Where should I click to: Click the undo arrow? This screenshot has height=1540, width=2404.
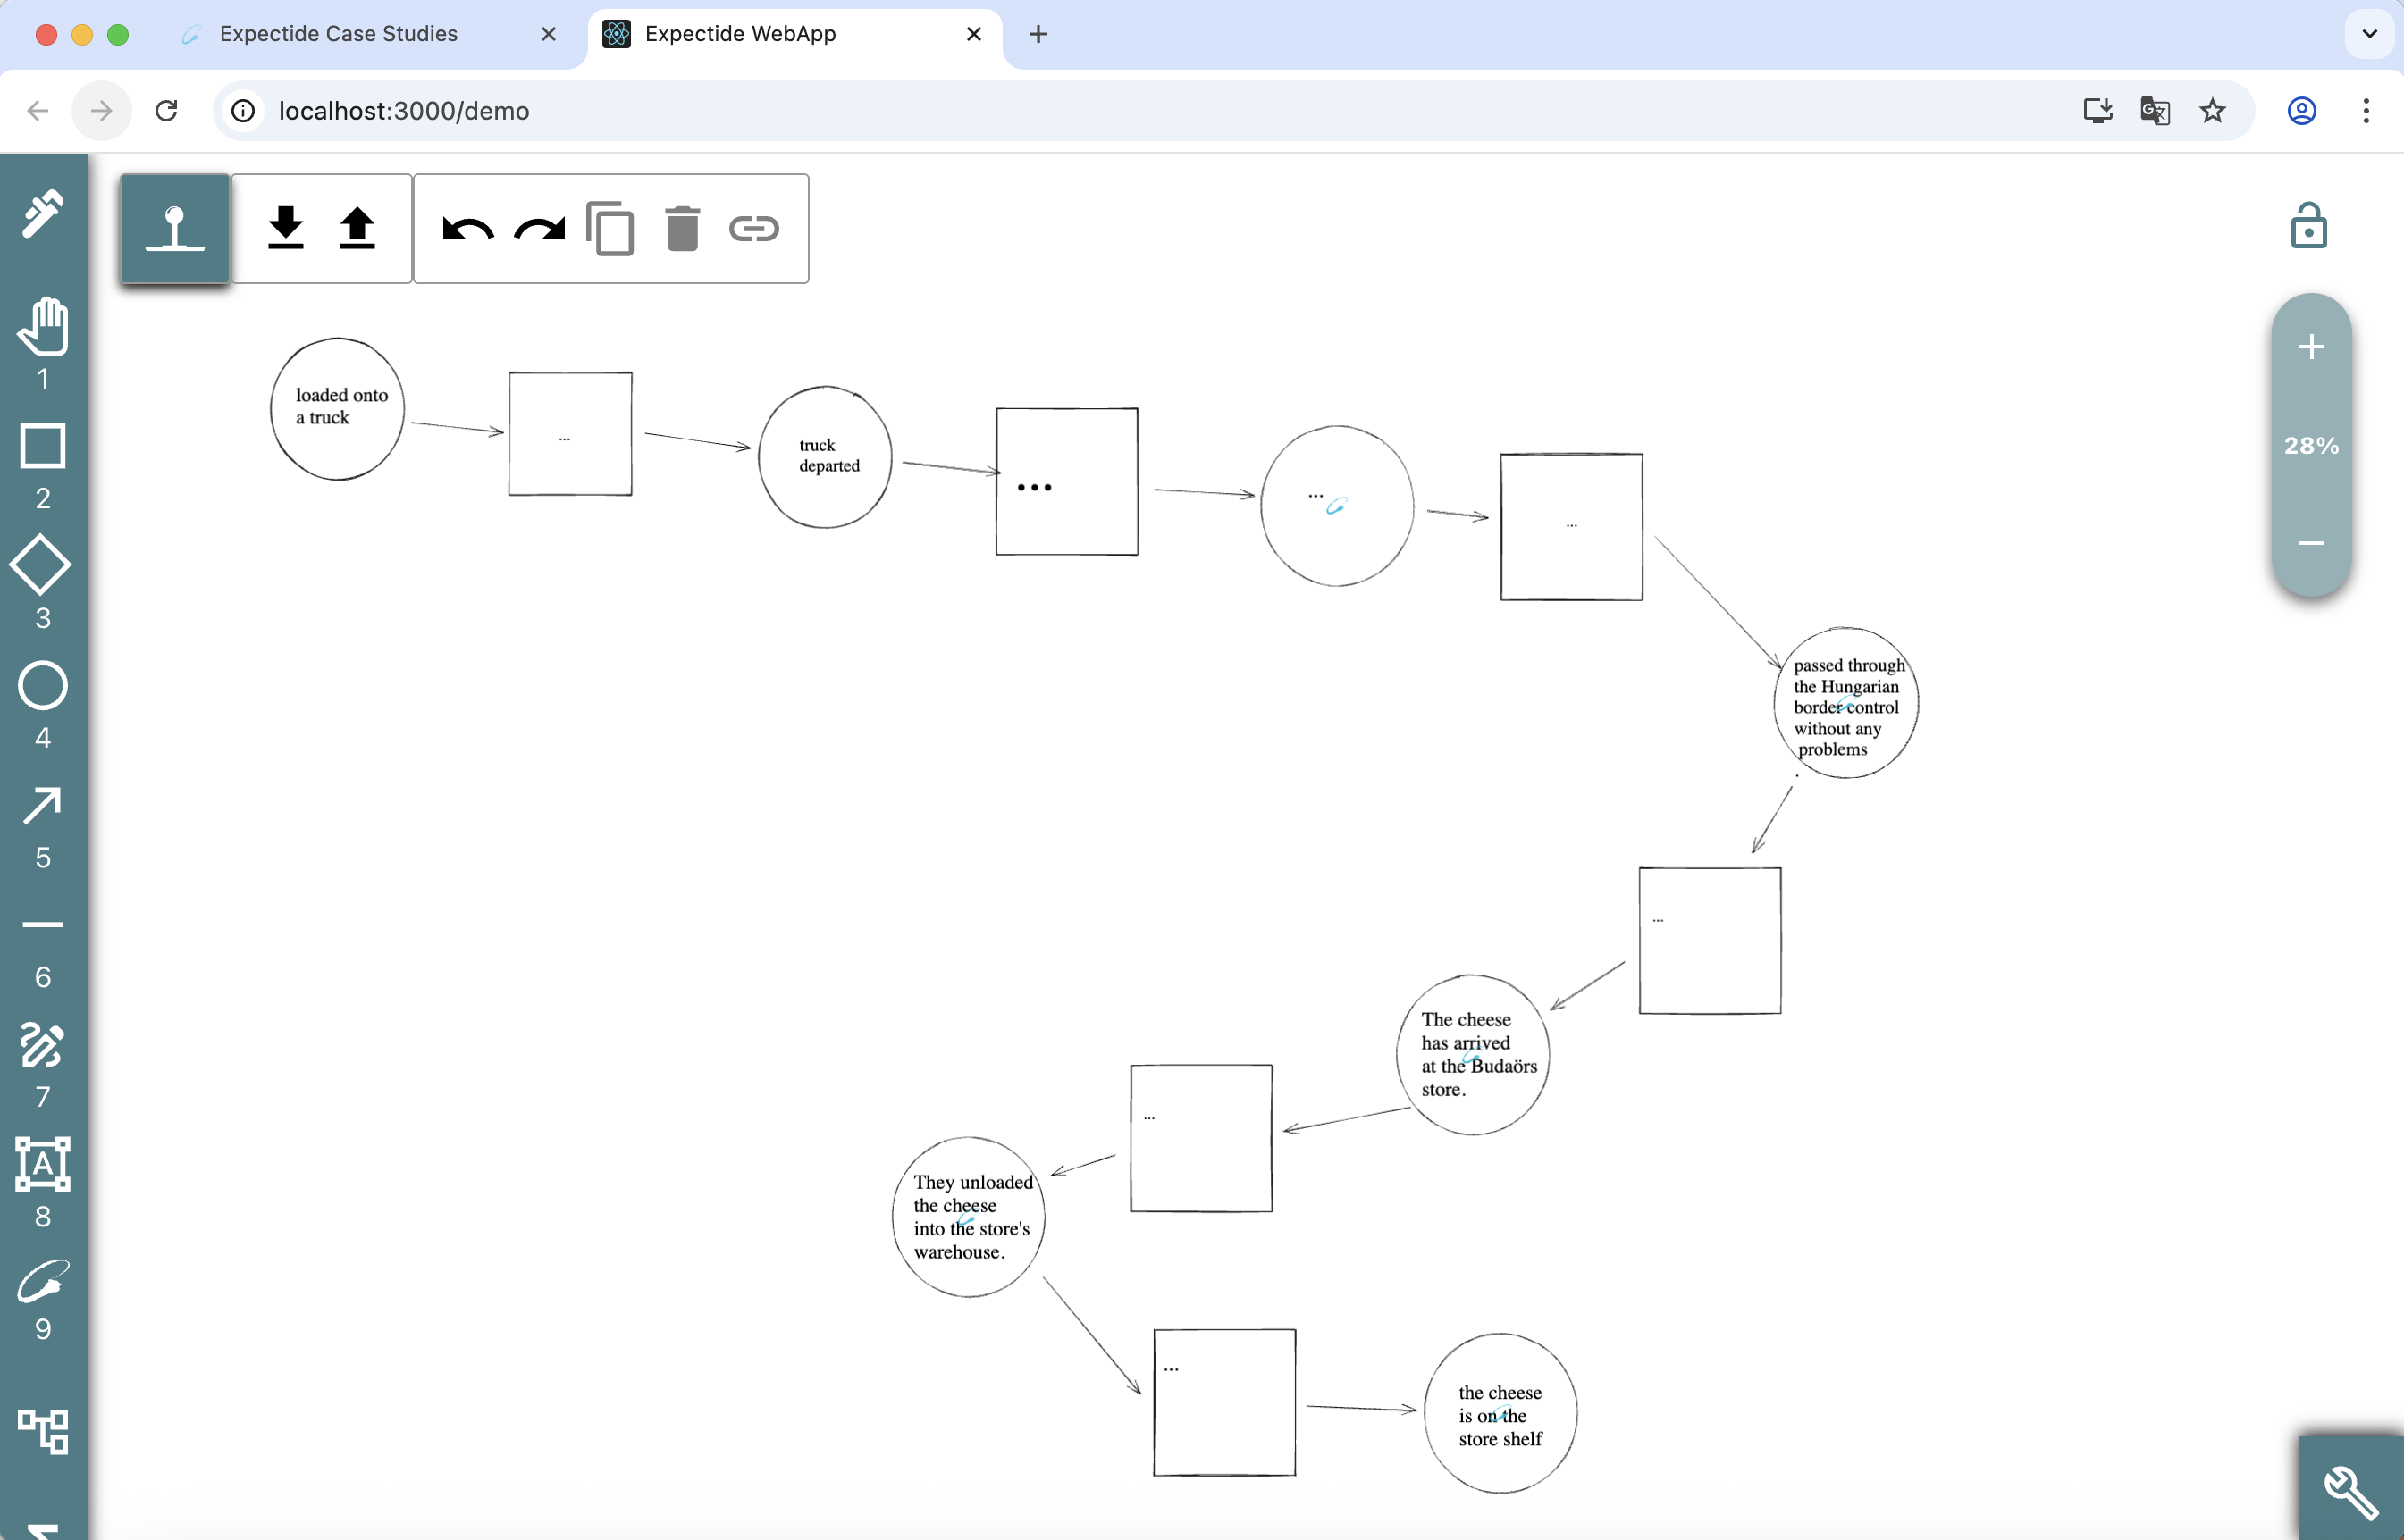[467, 229]
